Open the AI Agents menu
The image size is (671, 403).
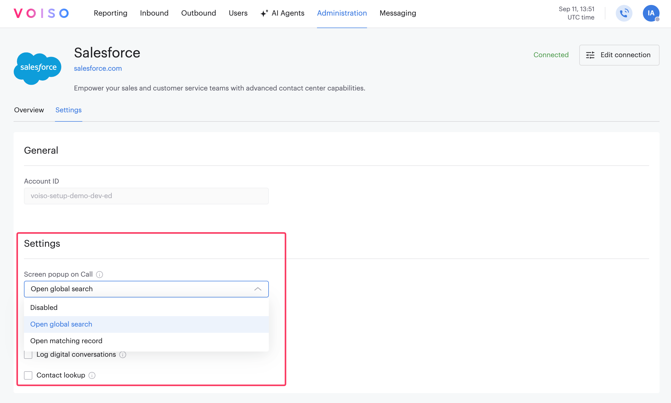point(282,13)
